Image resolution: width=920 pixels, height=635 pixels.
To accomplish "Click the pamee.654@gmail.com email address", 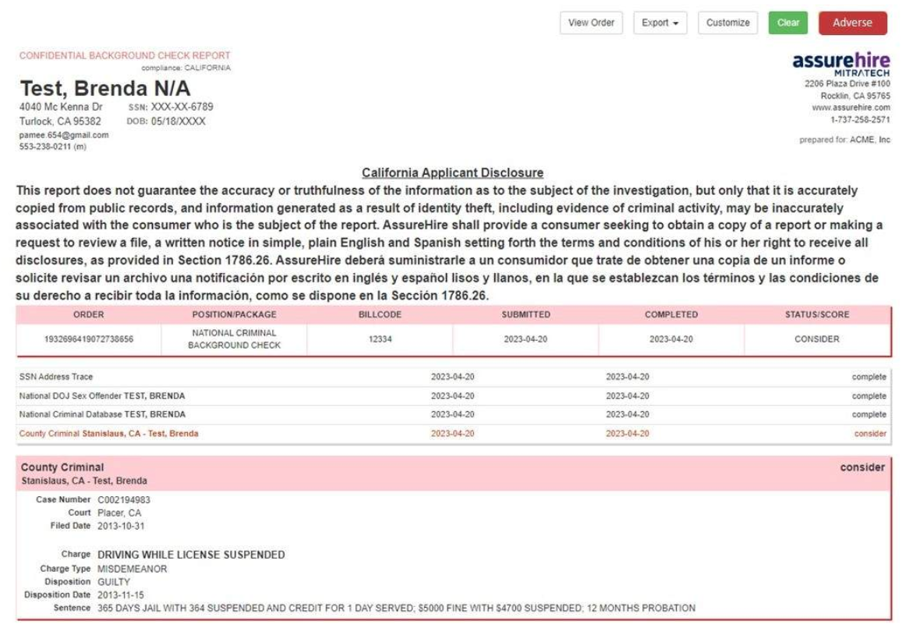I will pyautogui.click(x=64, y=135).
